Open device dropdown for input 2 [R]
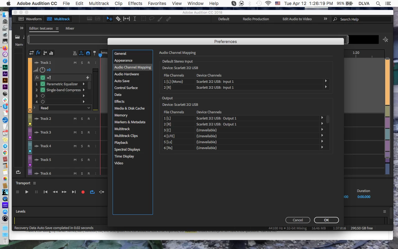 326,87
